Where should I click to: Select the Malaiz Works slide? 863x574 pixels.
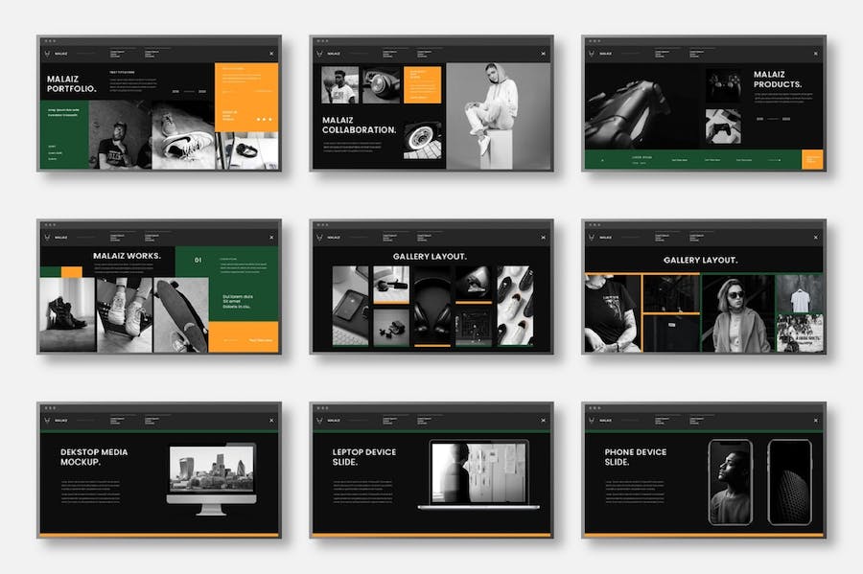click(x=159, y=287)
